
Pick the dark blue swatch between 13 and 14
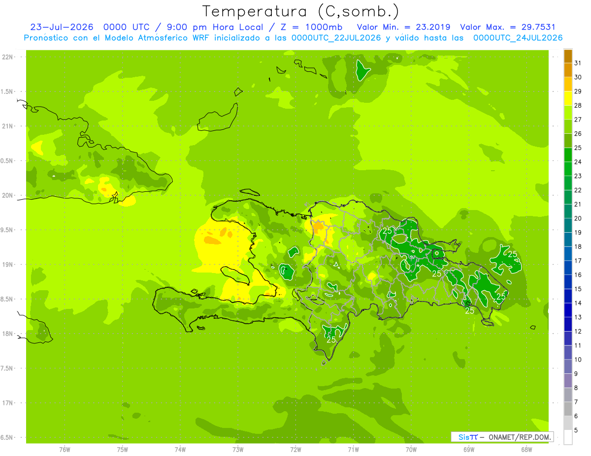[568, 310]
